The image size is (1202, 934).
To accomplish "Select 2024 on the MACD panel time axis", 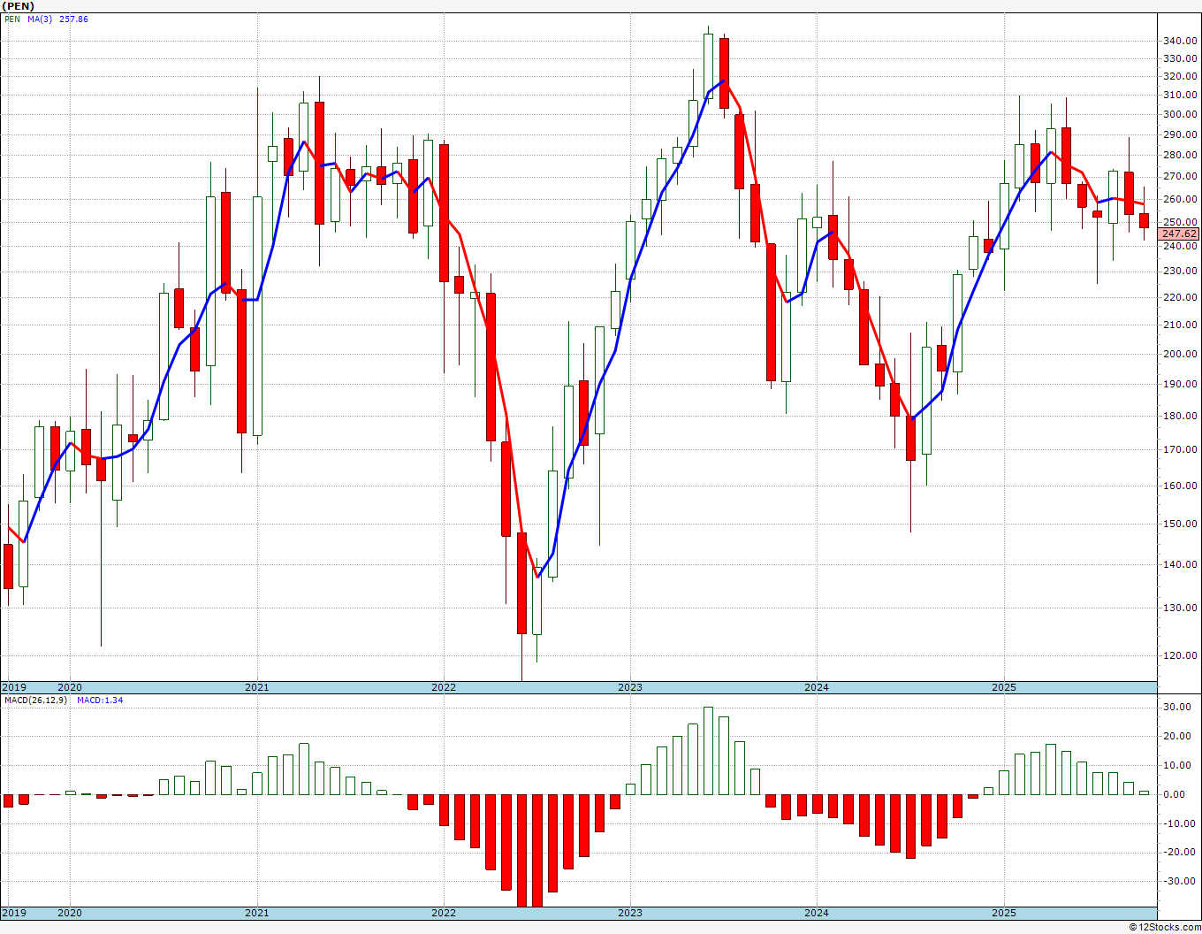I will [x=817, y=913].
